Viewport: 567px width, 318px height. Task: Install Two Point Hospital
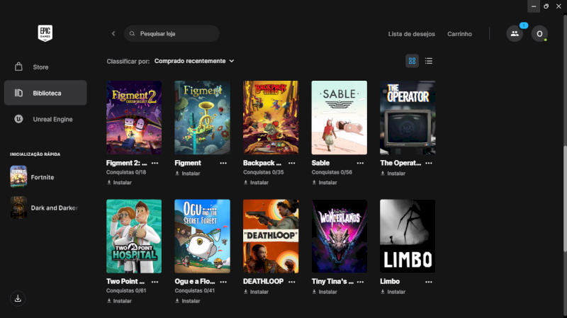click(x=119, y=301)
